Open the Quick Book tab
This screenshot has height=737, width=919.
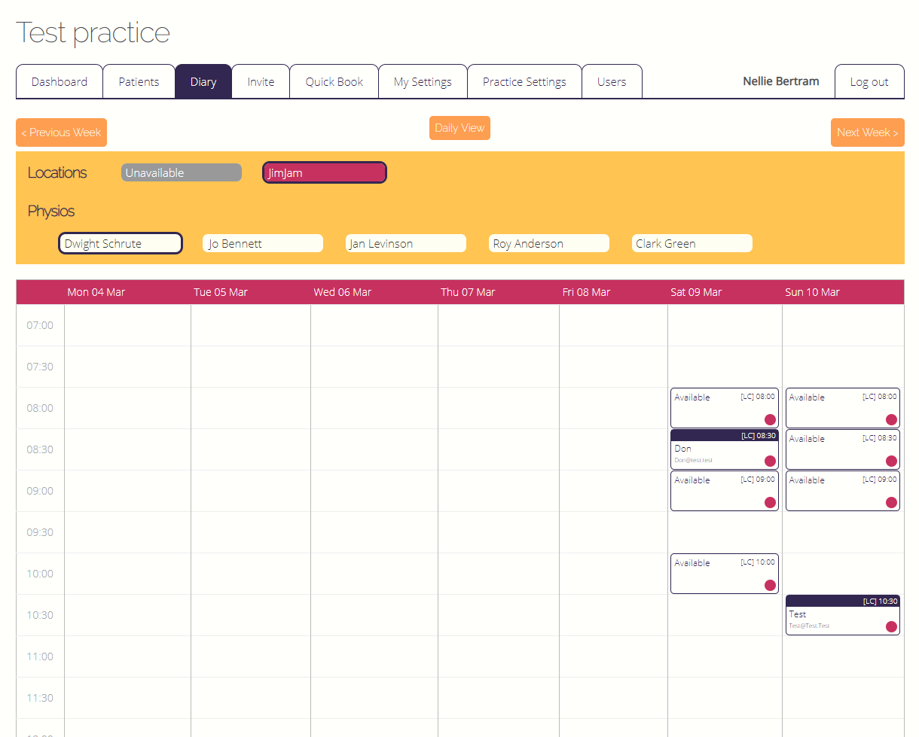(334, 81)
